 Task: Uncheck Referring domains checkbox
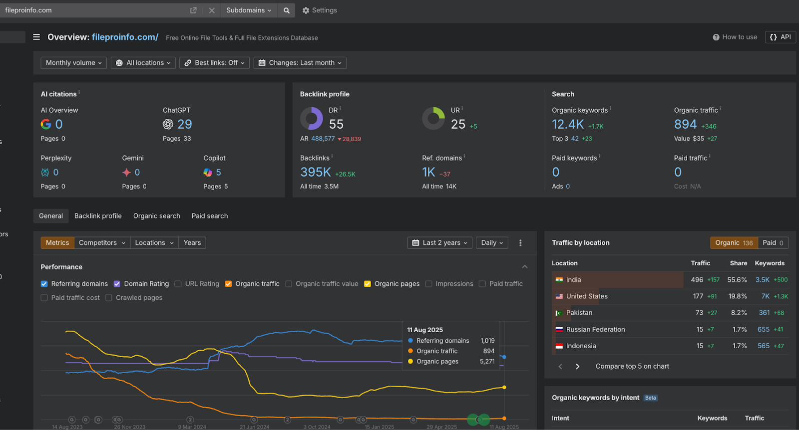click(44, 284)
